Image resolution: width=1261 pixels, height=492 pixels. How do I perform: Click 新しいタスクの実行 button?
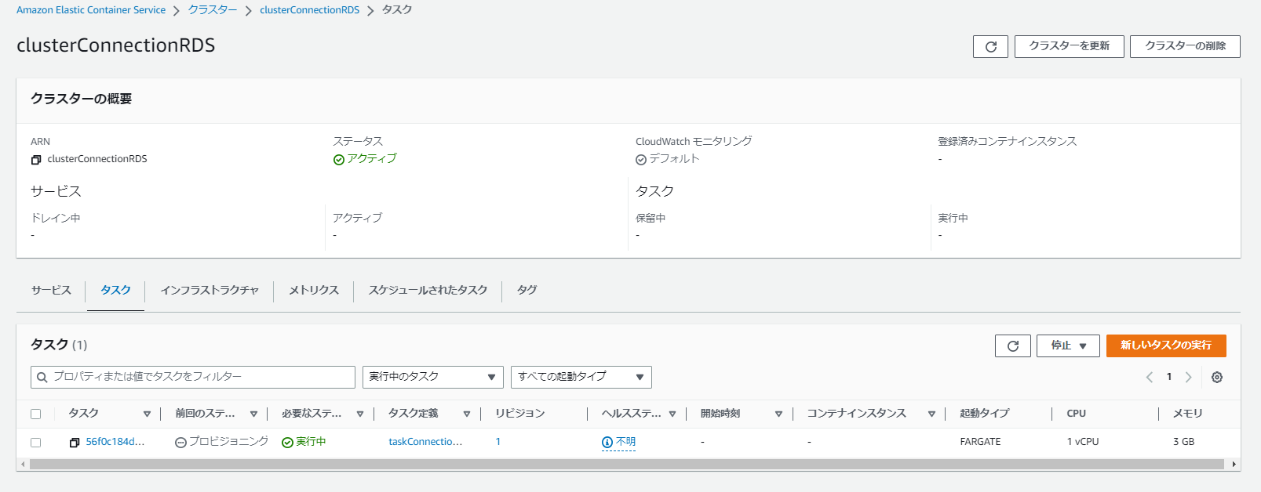coord(1166,345)
